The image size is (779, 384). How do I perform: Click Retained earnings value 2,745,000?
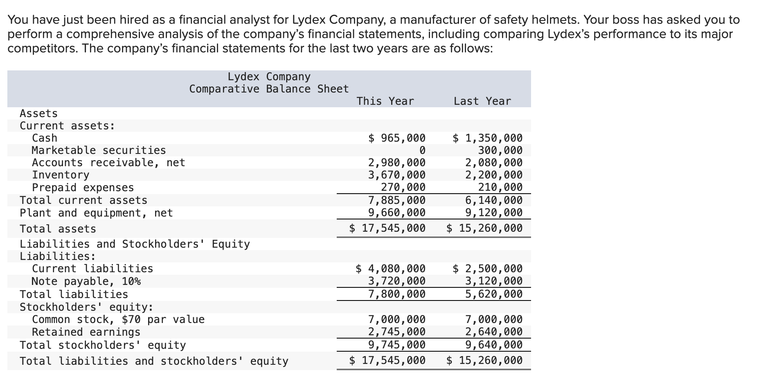(x=397, y=332)
